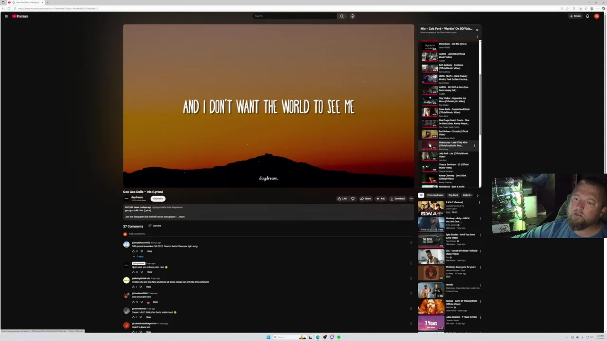The image size is (607, 341).
Task: Click the Add a comment field
Action: 270,234
